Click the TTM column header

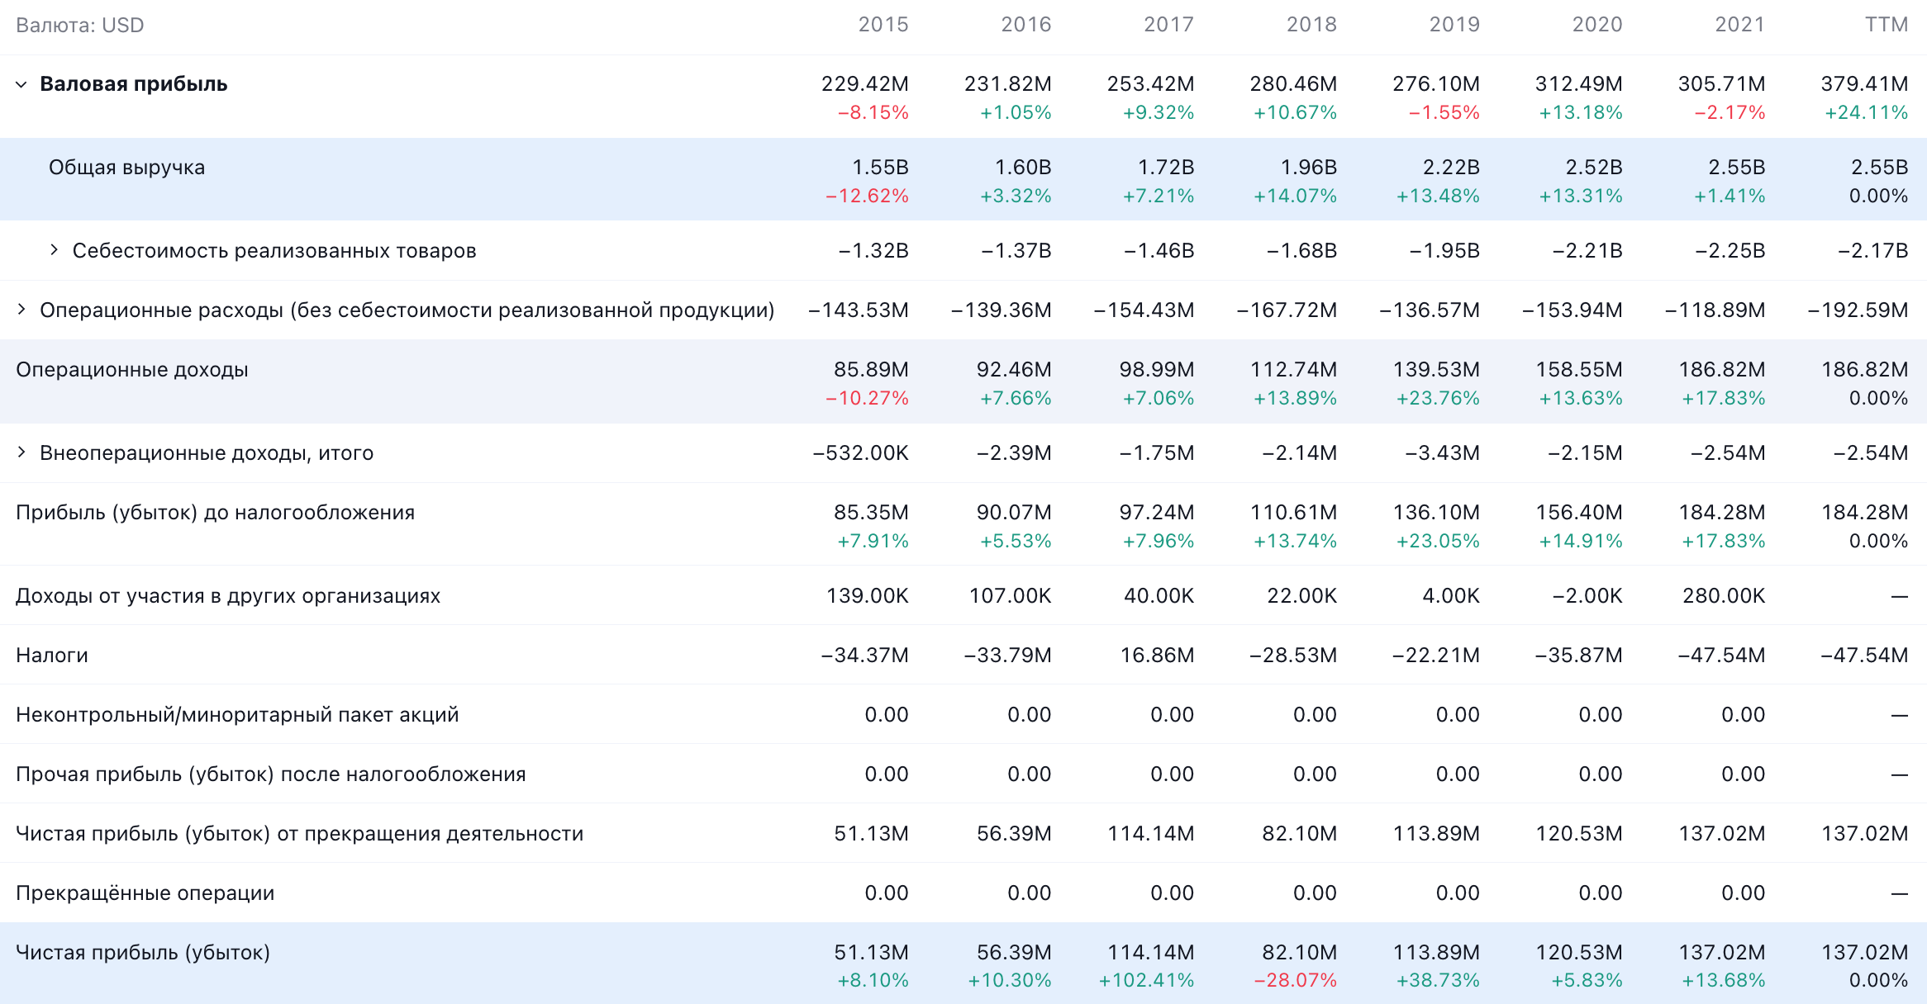1887,25
